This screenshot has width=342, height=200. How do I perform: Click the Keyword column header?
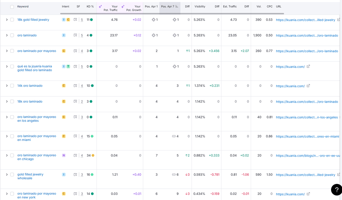tap(22, 6)
